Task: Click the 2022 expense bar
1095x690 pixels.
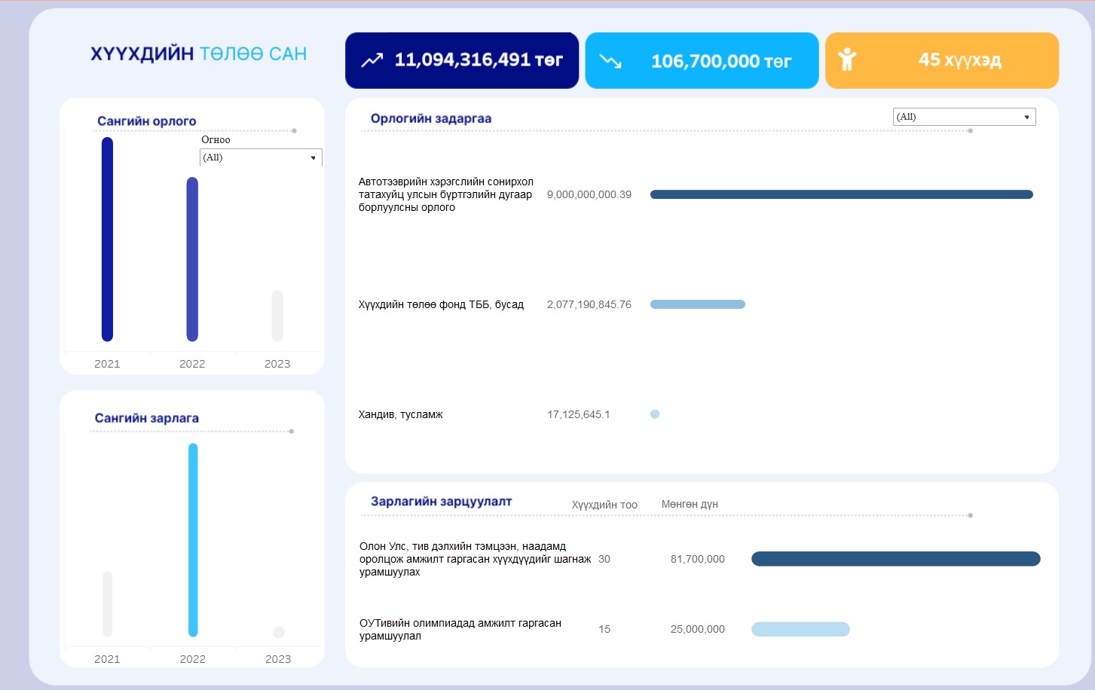Action: [x=193, y=539]
